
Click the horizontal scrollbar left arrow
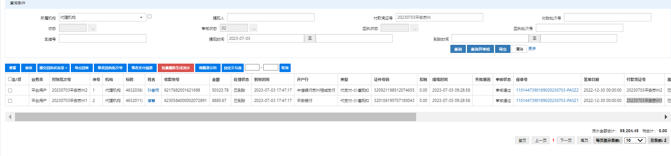(10, 117)
